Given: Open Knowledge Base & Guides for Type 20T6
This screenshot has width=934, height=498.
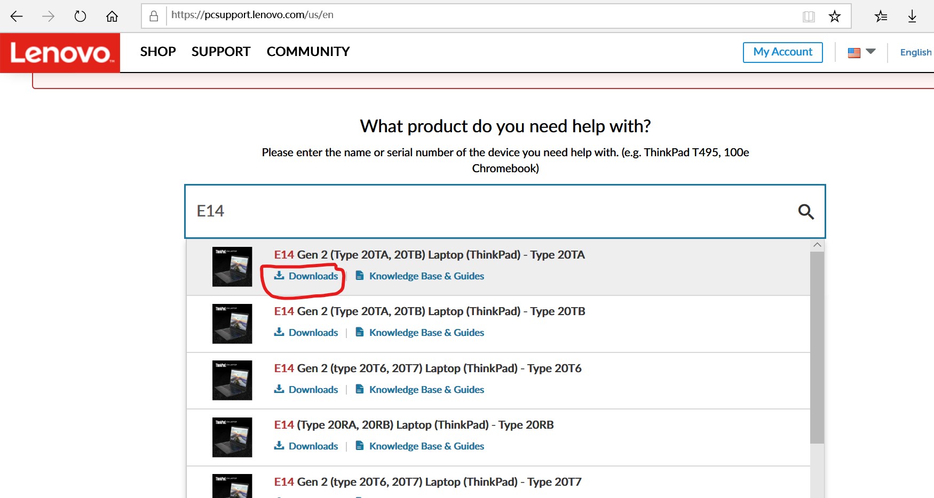Looking at the screenshot, I should (426, 390).
